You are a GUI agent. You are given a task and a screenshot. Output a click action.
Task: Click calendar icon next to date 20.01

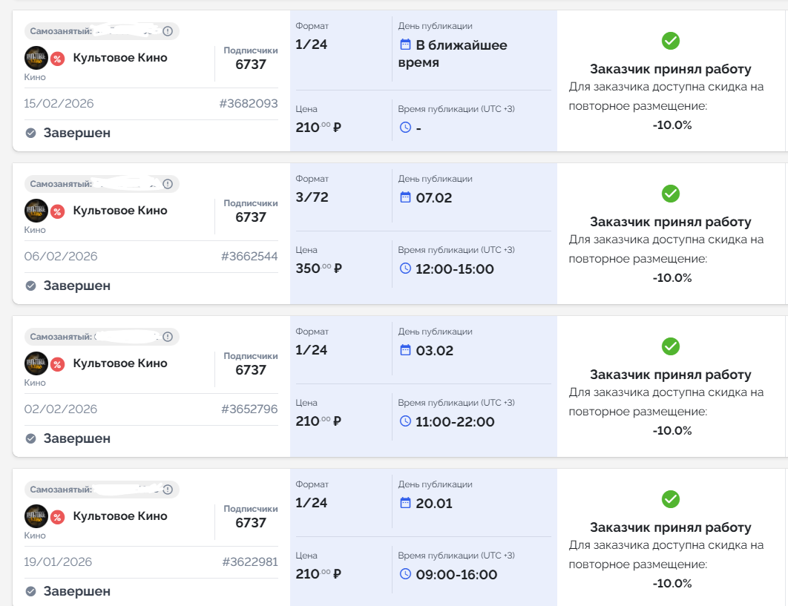tap(405, 503)
